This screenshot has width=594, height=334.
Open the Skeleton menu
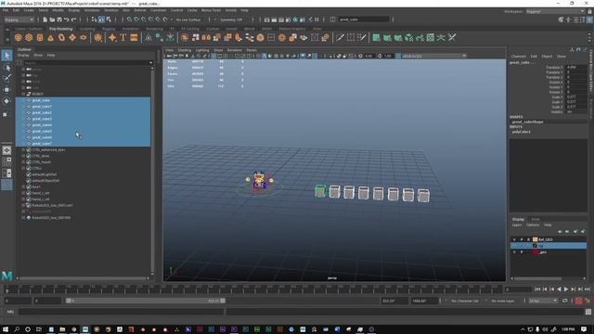(111, 10)
